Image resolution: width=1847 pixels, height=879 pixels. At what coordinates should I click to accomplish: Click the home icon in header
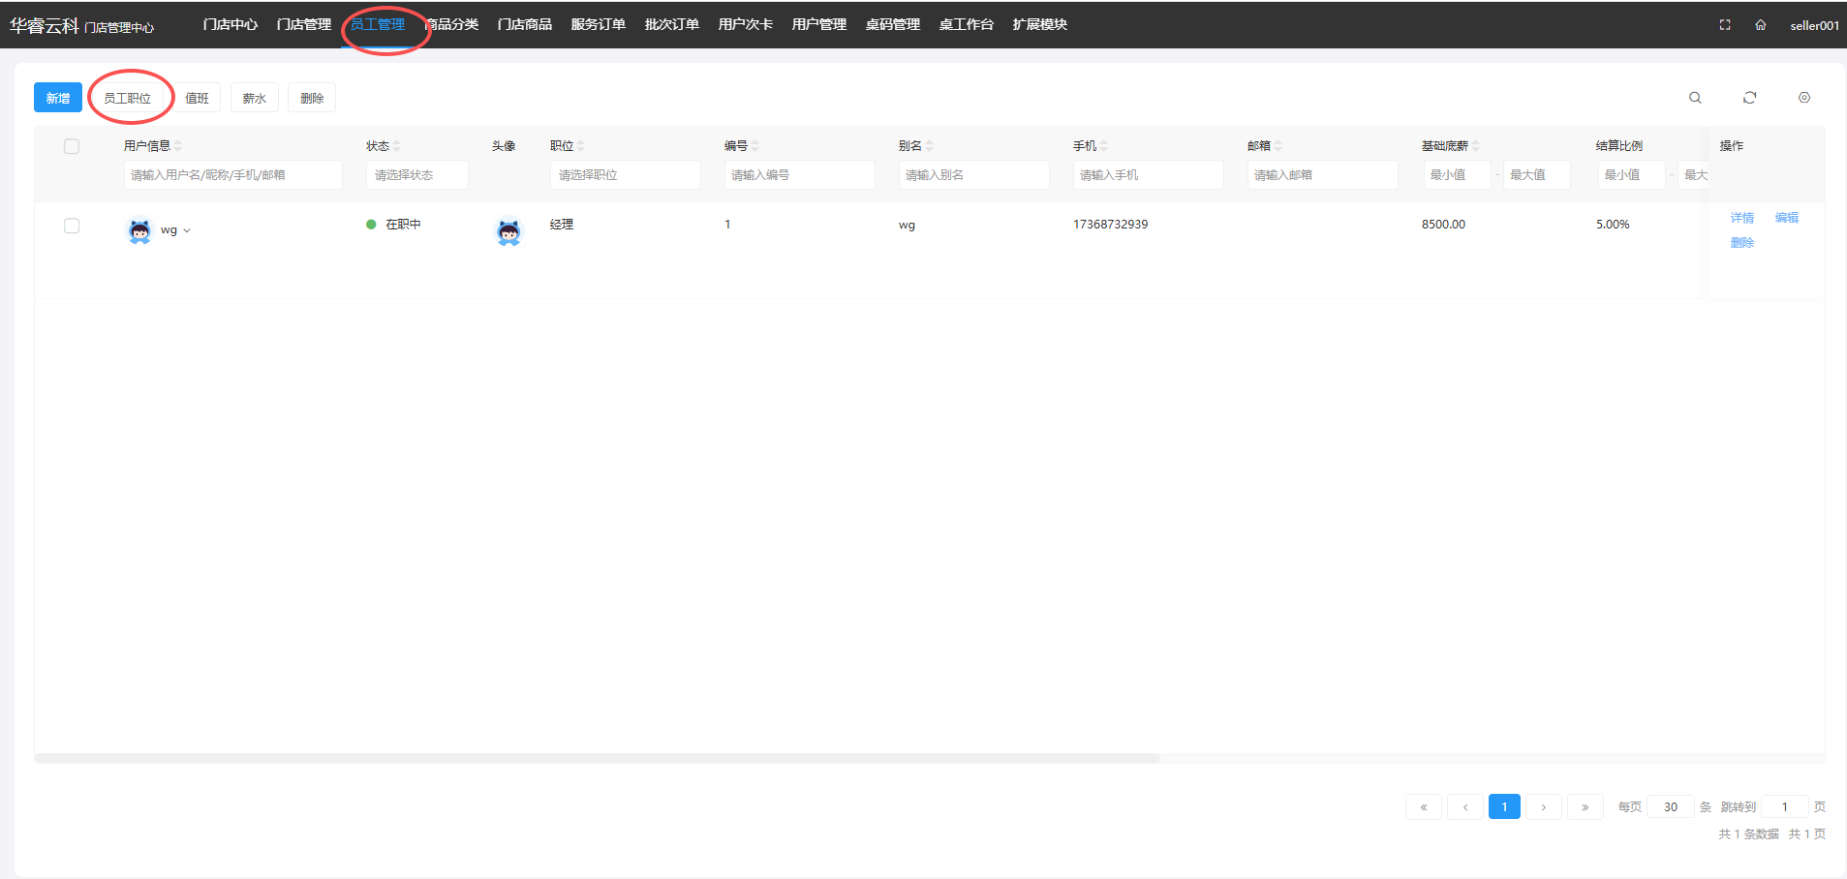1760,25
